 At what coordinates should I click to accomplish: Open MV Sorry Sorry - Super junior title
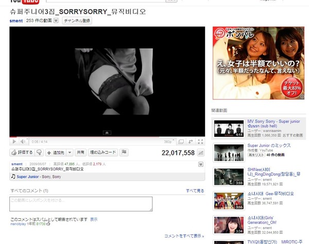click(274, 124)
